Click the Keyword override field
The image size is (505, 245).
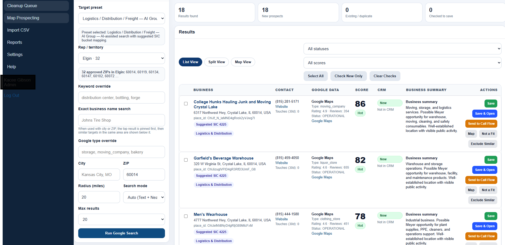point(122,98)
